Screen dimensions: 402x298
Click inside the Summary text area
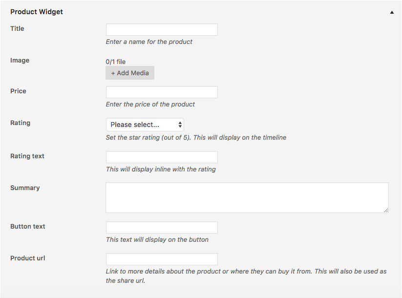point(247,197)
